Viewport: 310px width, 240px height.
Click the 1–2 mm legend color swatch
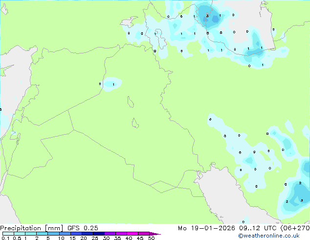(x=31, y=234)
